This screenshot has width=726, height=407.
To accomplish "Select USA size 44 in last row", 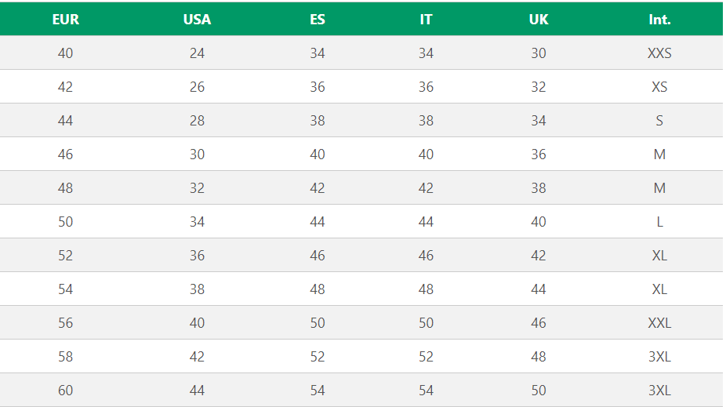I will 197,391.
